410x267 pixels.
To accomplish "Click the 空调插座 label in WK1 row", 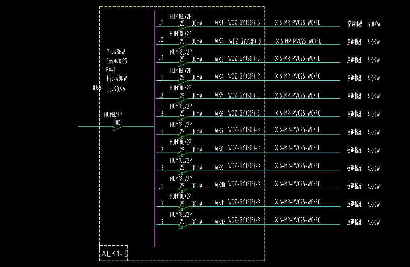I will pyautogui.click(x=355, y=24).
